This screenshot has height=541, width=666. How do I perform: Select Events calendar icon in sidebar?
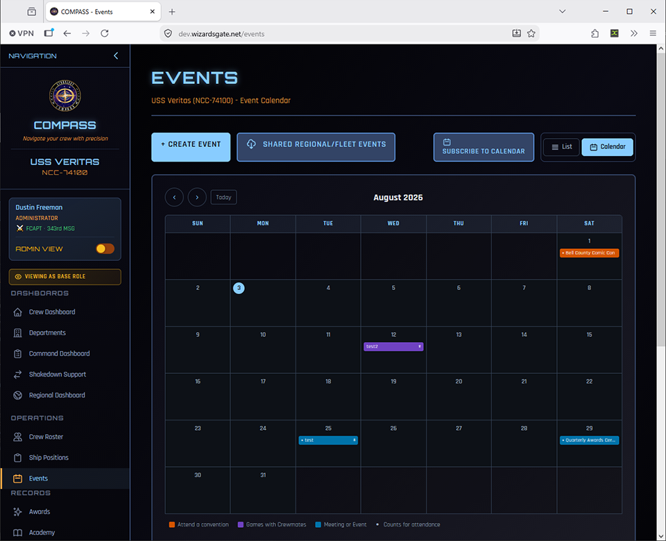17,479
